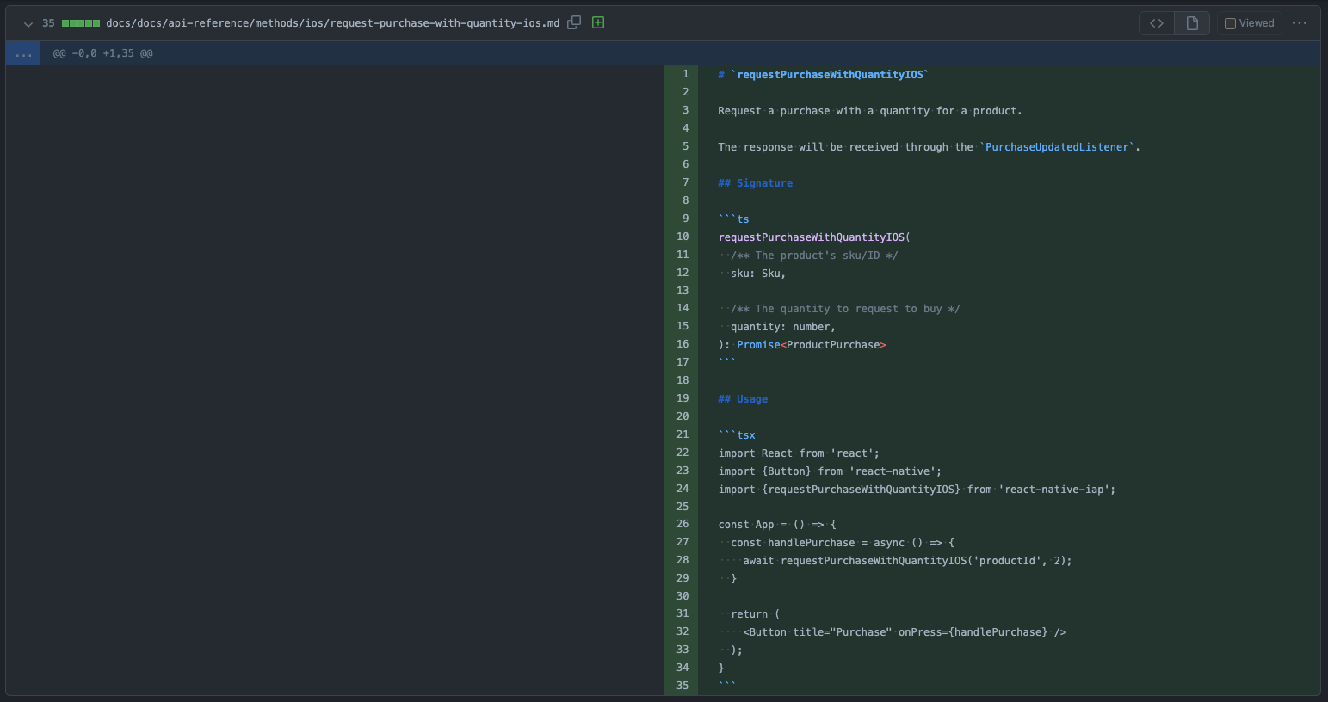The image size is (1328, 702).
Task: Click the green expand diff icon beside filename
Action: point(597,22)
